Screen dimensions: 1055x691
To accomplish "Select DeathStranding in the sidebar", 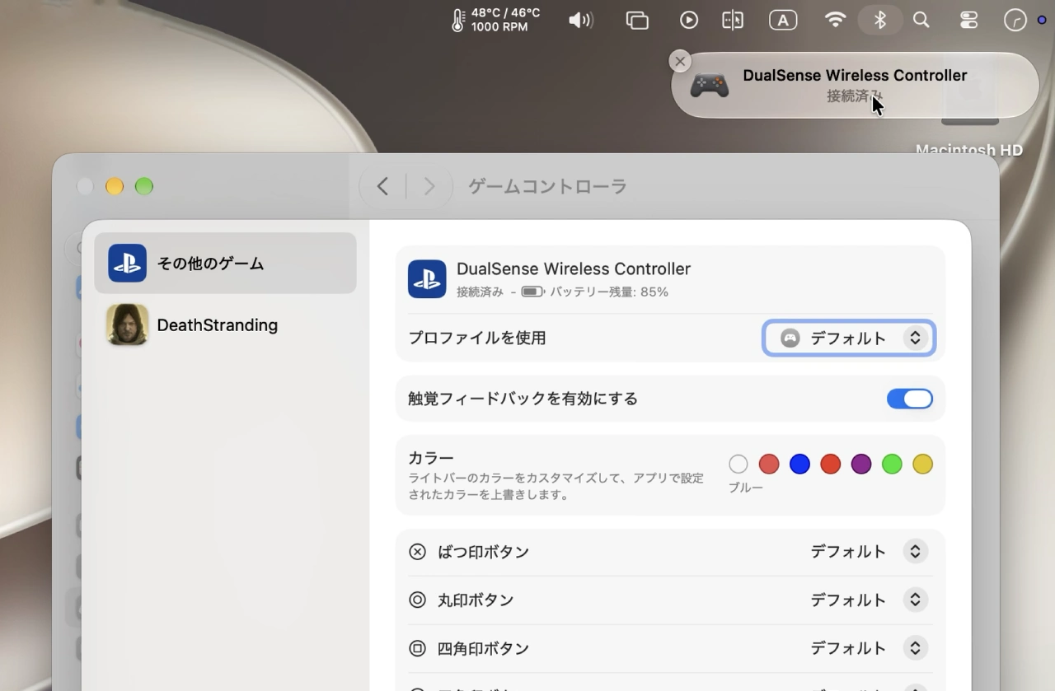I will (x=225, y=324).
